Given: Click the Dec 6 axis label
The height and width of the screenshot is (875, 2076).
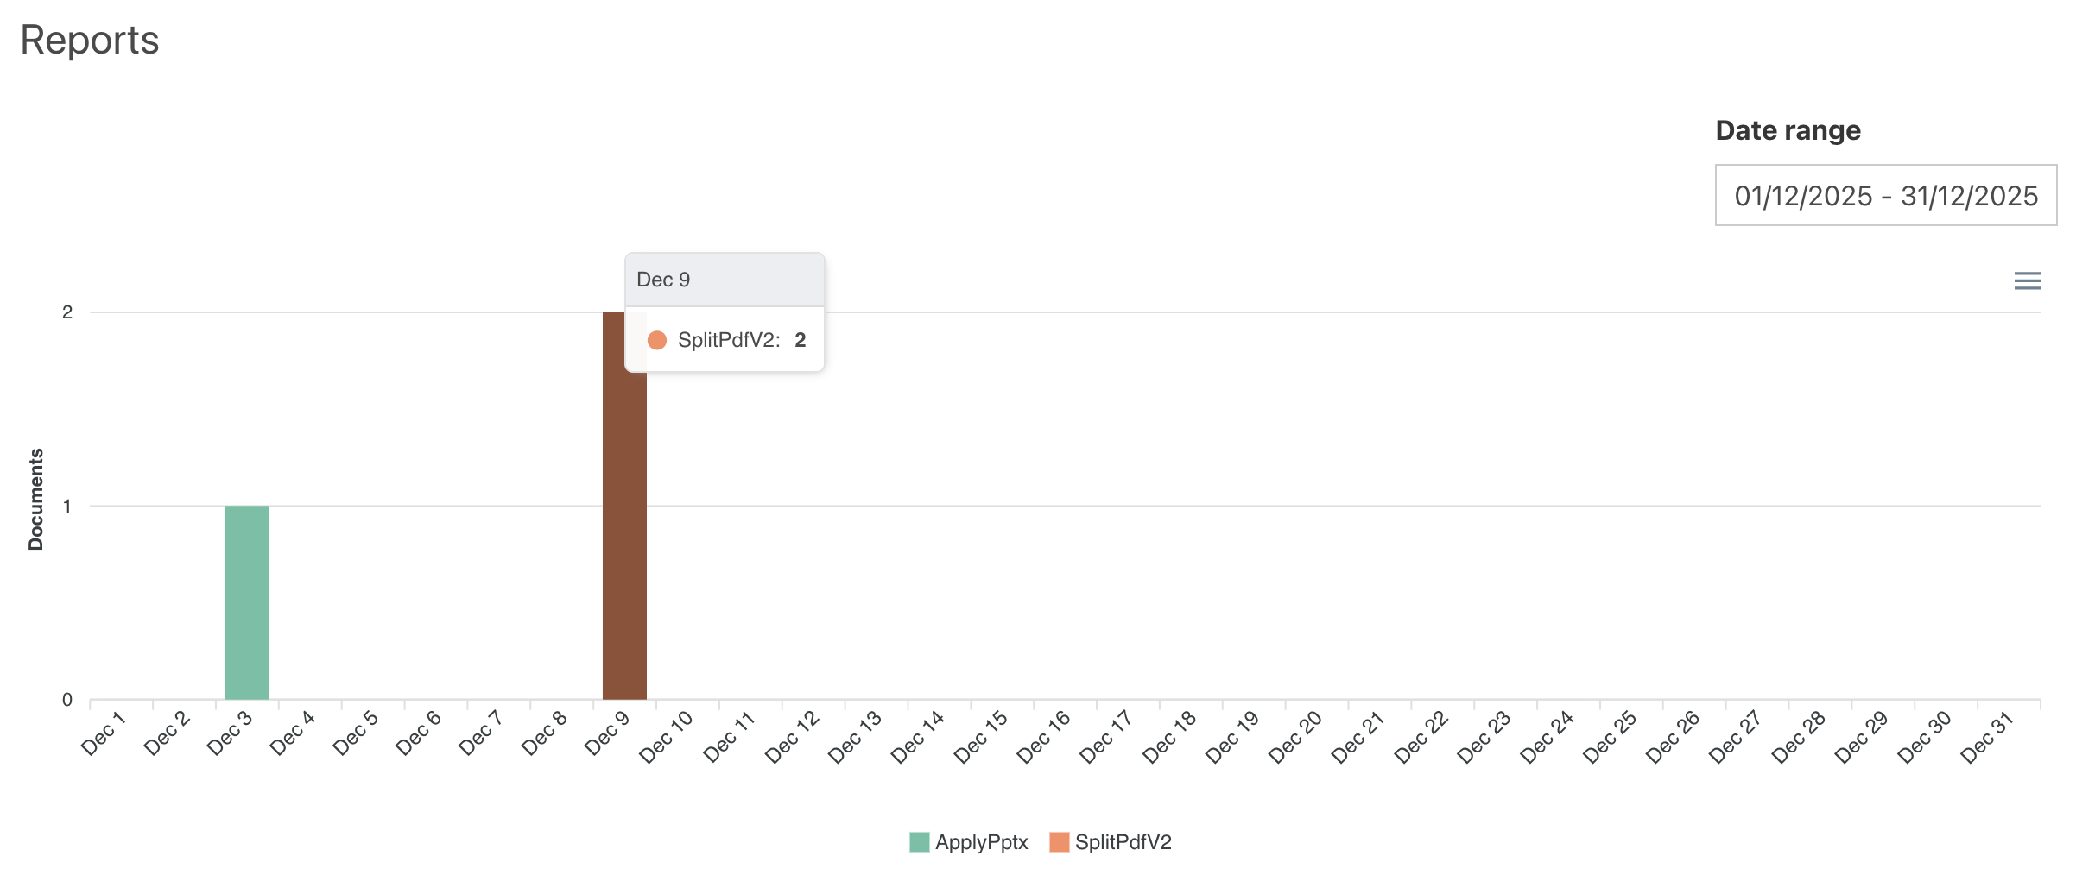Looking at the screenshot, I should point(418,733).
